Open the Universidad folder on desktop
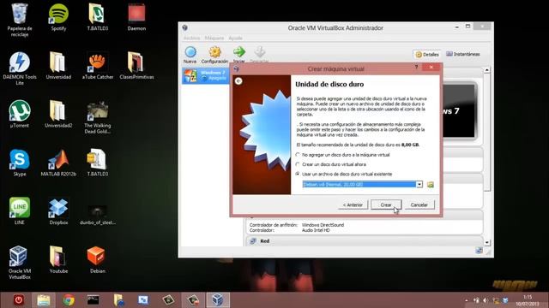The width and height of the screenshot is (549, 308). [x=58, y=66]
